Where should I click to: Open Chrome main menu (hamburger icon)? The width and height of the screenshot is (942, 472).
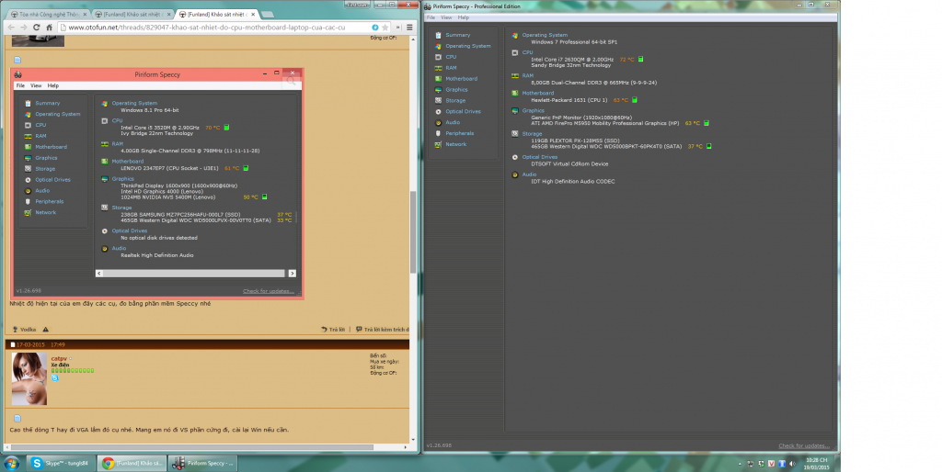(409, 27)
